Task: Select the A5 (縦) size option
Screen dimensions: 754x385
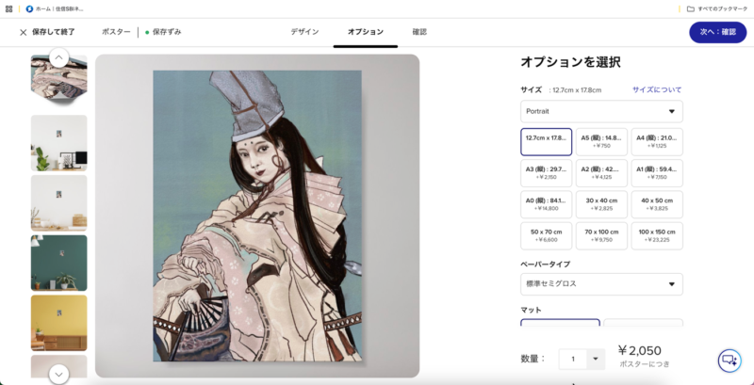Action: point(601,141)
